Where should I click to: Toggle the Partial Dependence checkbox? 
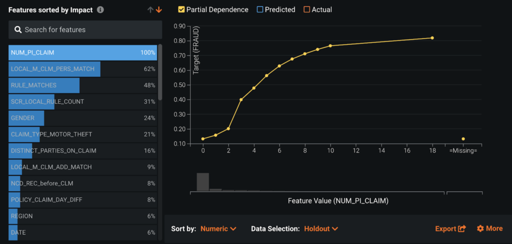click(x=181, y=9)
